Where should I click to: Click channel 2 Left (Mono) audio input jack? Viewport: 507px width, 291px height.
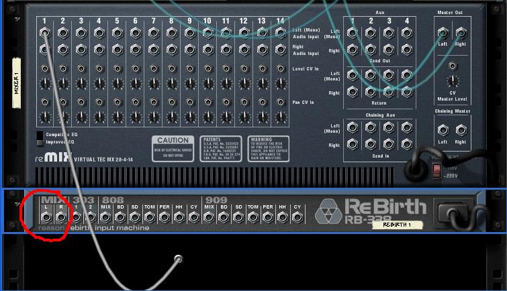click(63, 33)
